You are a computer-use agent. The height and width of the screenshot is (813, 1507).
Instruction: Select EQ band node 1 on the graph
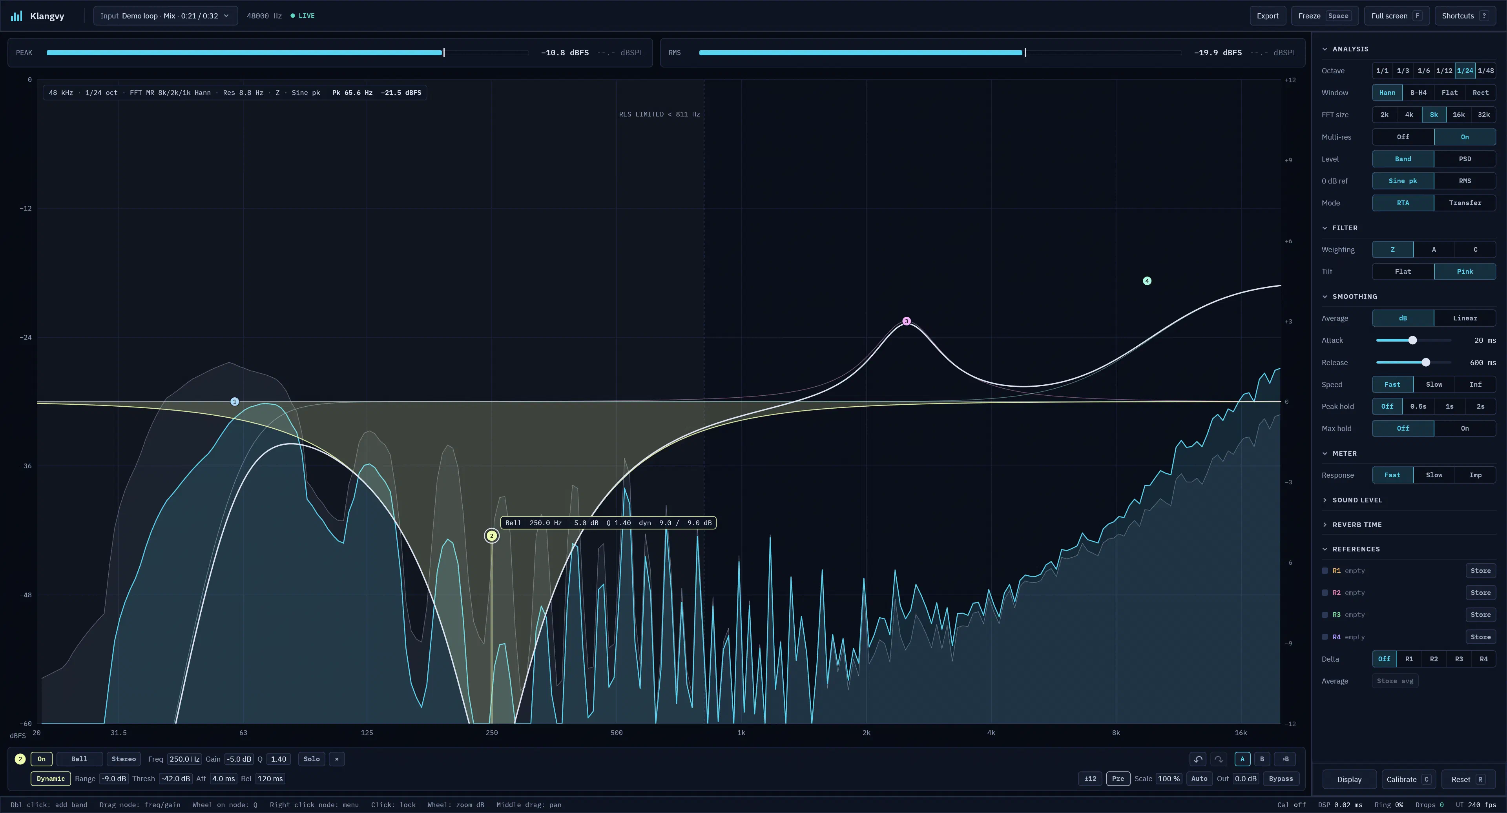click(x=235, y=402)
